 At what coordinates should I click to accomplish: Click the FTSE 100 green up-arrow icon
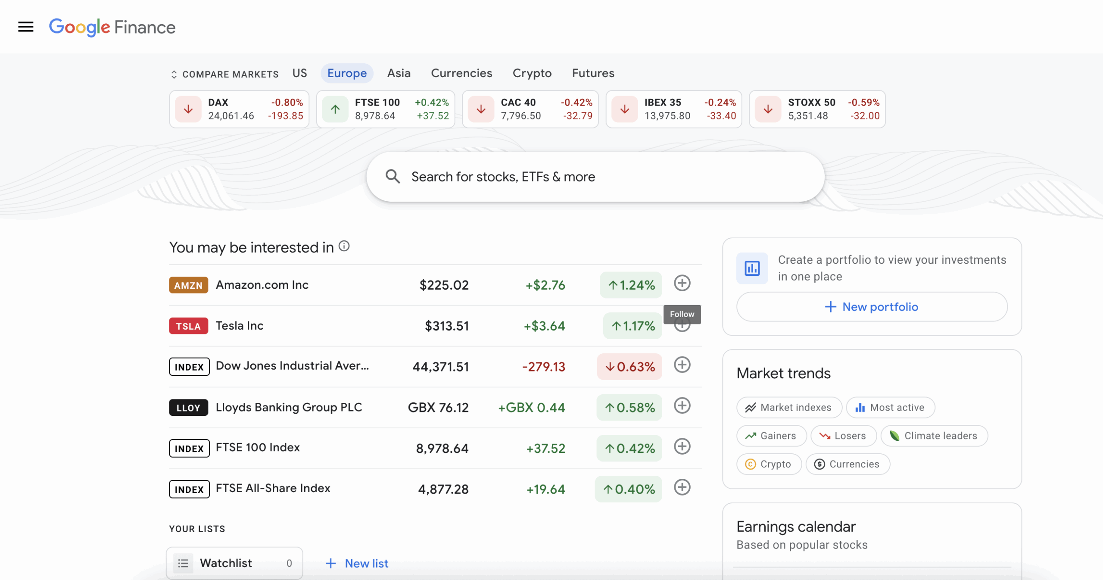coord(335,109)
